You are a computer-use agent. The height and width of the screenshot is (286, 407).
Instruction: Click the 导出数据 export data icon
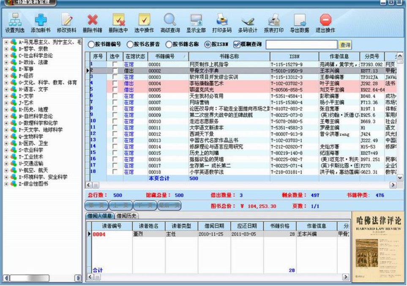[300, 22]
